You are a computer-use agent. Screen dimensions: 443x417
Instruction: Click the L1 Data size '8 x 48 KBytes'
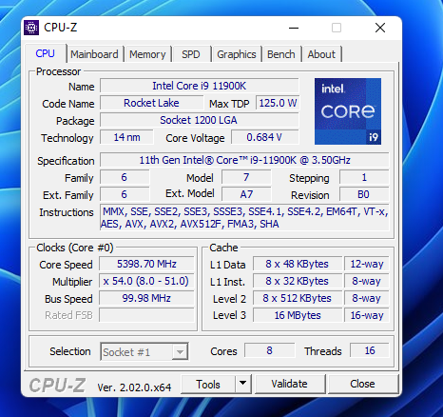[x=298, y=264]
